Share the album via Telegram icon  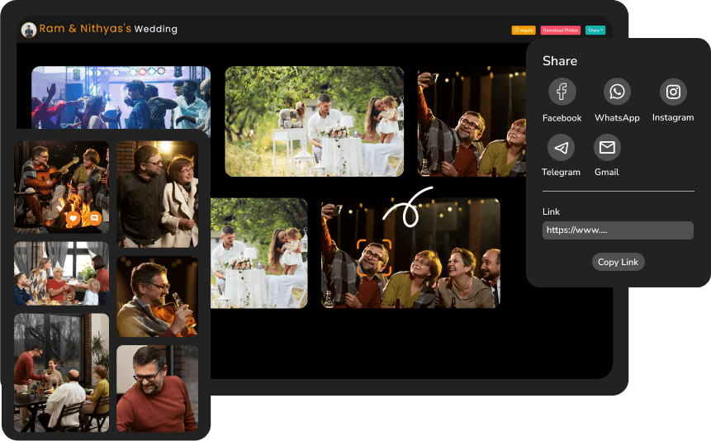click(x=562, y=148)
